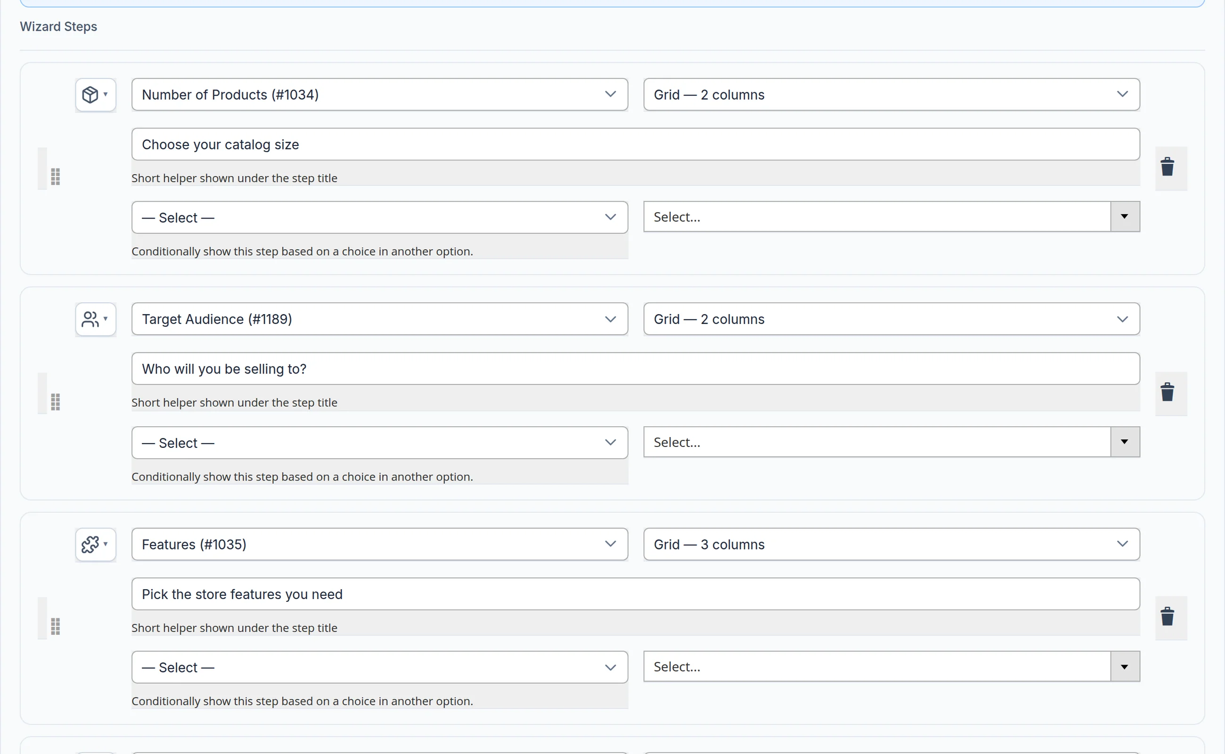This screenshot has height=754, width=1225.
Task: Edit the 'Choose your catalog size' title field
Action: pos(636,145)
